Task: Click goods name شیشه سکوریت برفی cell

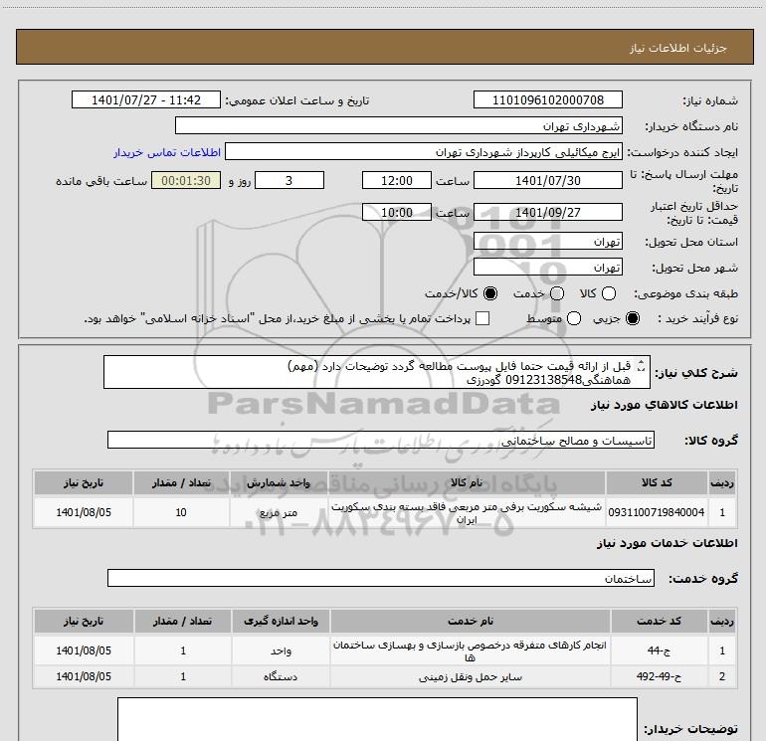Action: (467, 512)
